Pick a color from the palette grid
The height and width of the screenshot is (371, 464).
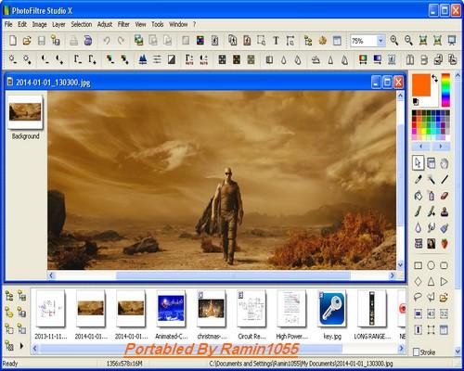(x=431, y=125)
